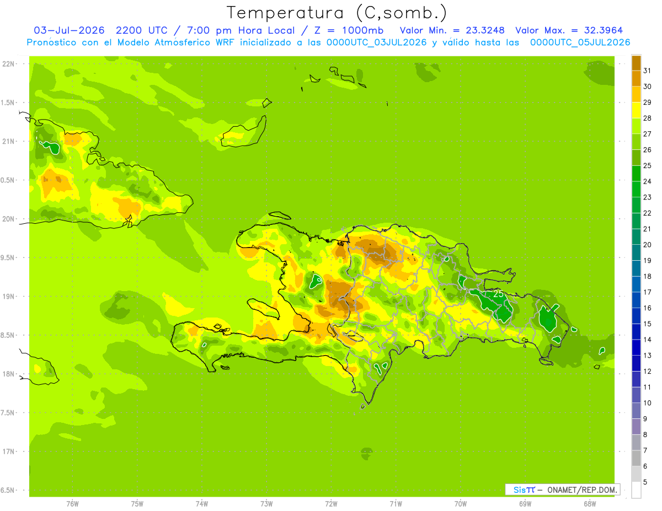662x511 pixels.
Task: Click the color bar label "30"
Action: pyautogui.click(x=648, y=87)
